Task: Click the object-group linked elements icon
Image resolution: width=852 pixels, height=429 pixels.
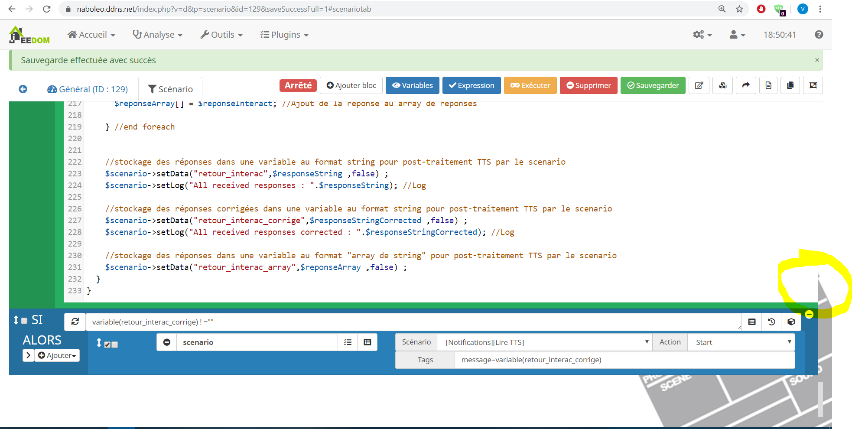Action: pos(813,85)
